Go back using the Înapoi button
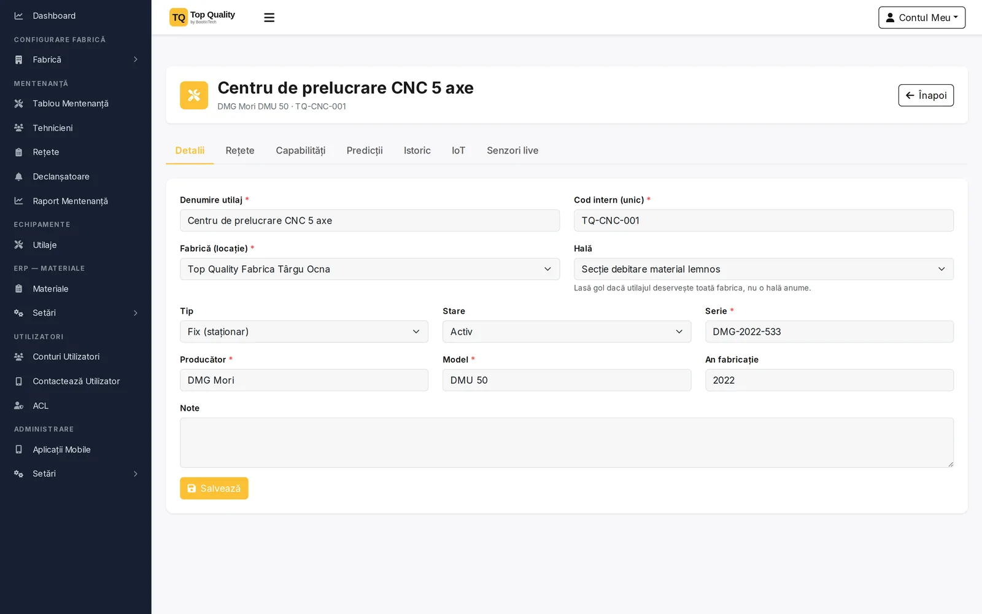Image resolution: width=982 pixels, height=614 pixels. [926, 95]
